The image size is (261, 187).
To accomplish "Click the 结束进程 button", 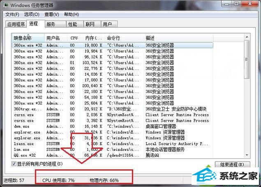I will (x=232, y=165).
